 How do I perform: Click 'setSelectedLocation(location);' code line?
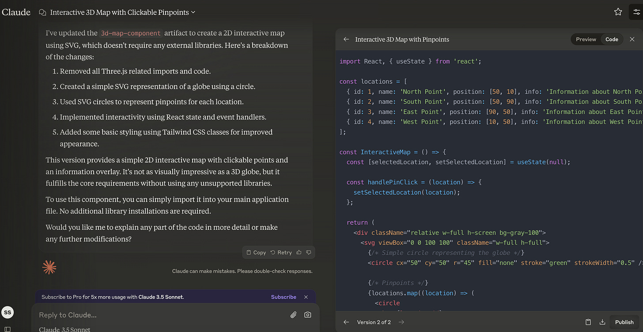(x=407, y=192)
